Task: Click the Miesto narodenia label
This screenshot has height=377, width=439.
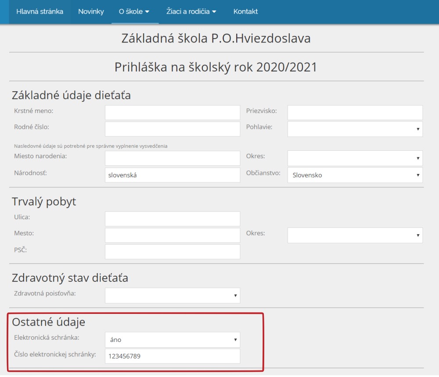Action: [40, 156]
